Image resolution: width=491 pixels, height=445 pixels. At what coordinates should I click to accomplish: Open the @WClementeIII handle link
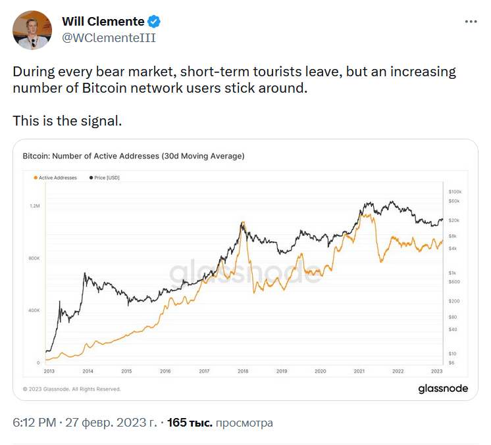pos(109,38)
